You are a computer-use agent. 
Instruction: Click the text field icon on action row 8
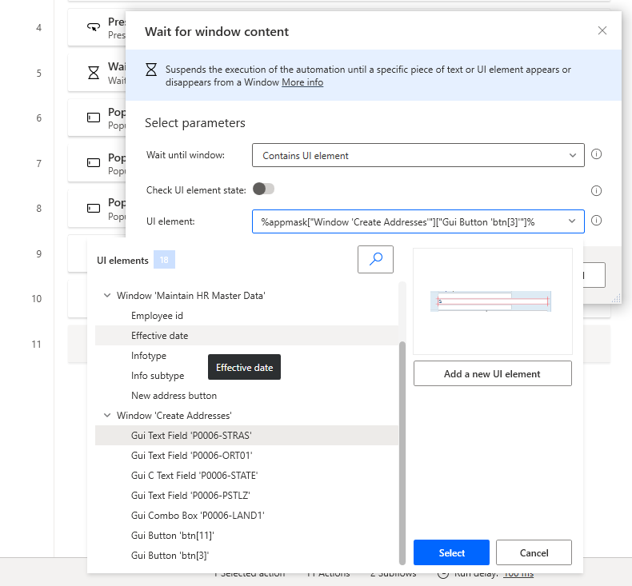pyautogui.click(x=94, y=208)
